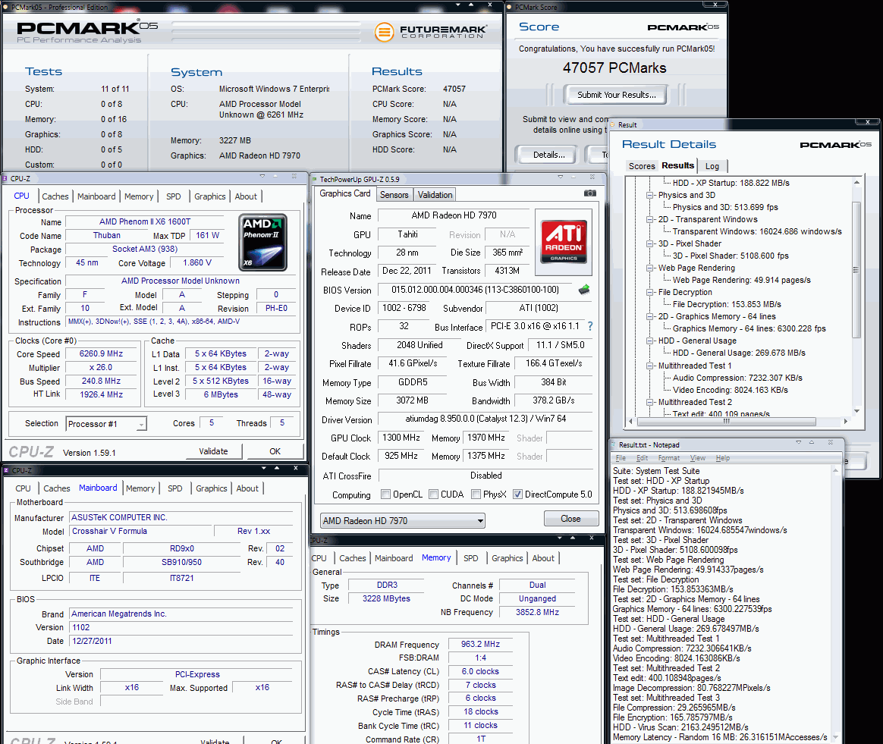Open the Notepad Format menu

669,458
